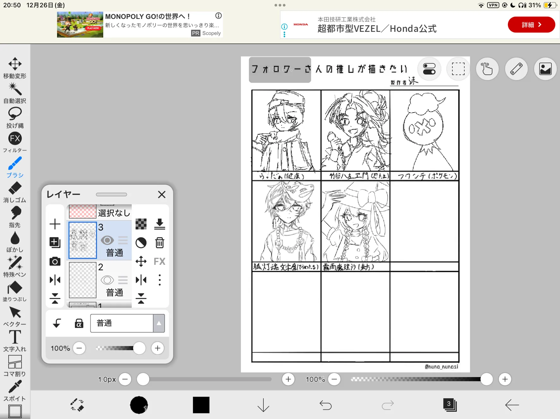560x419 pixels.
Task: Decrease brush opacity with the minus button
Action: pos(334,379)
